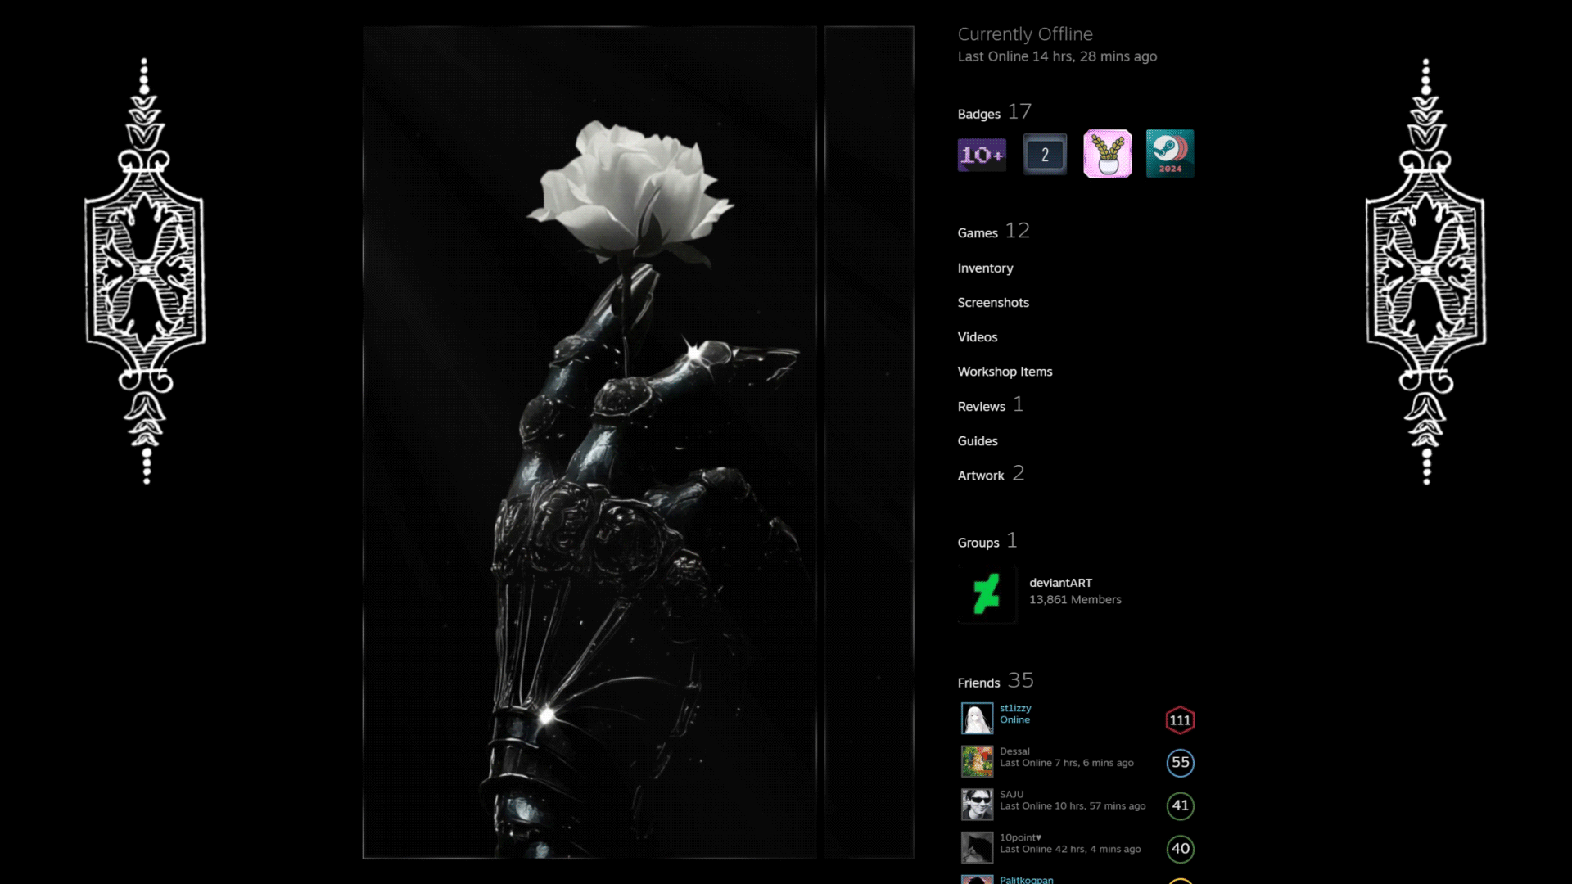The height and width of the screenshot is (884, 1572).
Task: Open the Games section link
Action: click(978, 233)
